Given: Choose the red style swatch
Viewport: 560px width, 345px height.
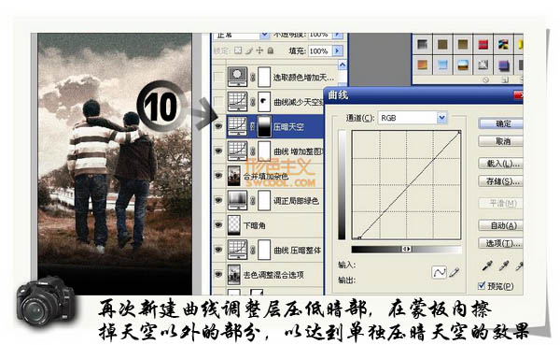Looking at the screenshot, I should pos(483,44).
